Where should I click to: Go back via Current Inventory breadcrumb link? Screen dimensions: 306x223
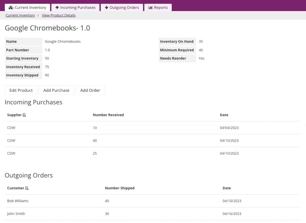point(20,15)
